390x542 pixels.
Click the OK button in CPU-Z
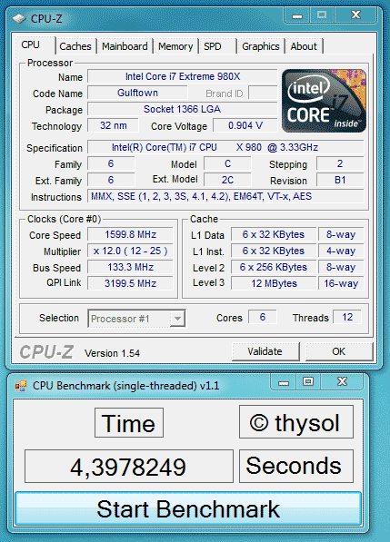coord(339,351)
